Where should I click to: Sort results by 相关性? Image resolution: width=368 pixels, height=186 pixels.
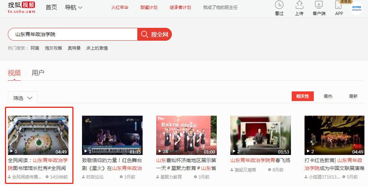click(302, 96)
